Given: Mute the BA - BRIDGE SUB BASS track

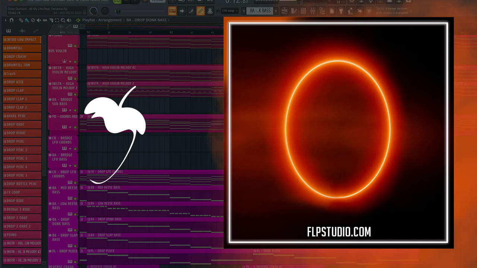Looking at the screenshot, I should tap(75, 110).
